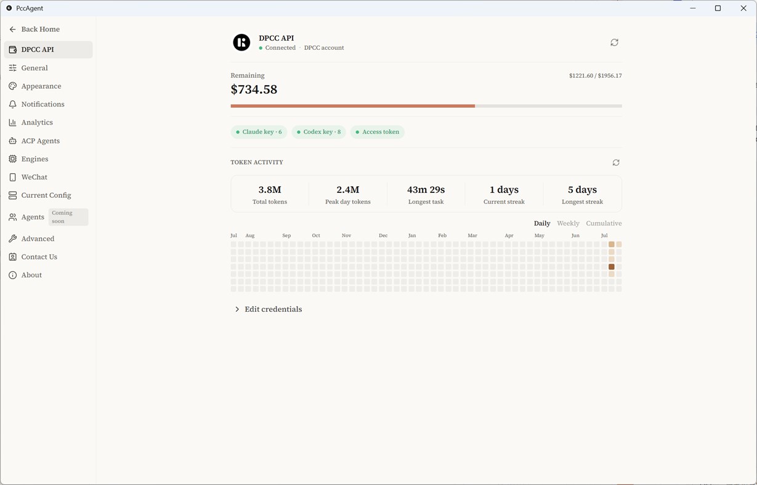
Task: Click the Back Home arrow icon
Action: pyautogui.click(x=12, y=30)
